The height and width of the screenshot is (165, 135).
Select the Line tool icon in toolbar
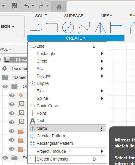[x=36, y=28]
